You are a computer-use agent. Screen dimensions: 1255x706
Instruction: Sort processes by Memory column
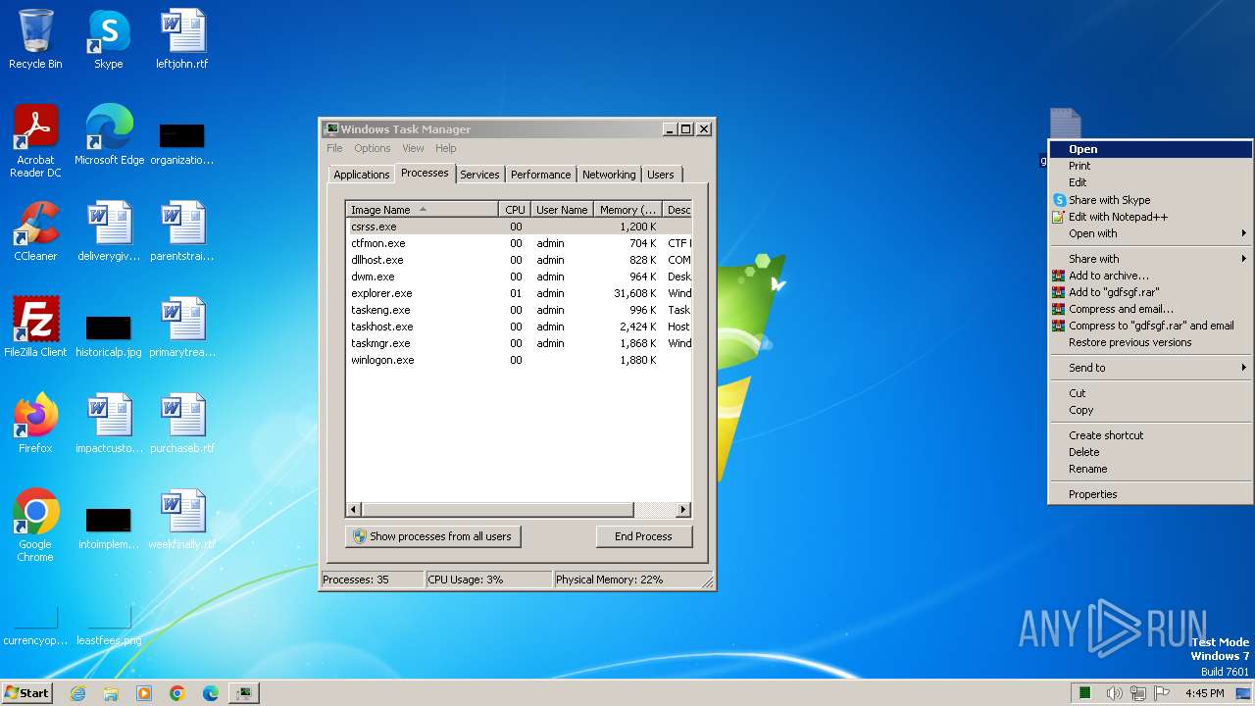click(627, 209)
